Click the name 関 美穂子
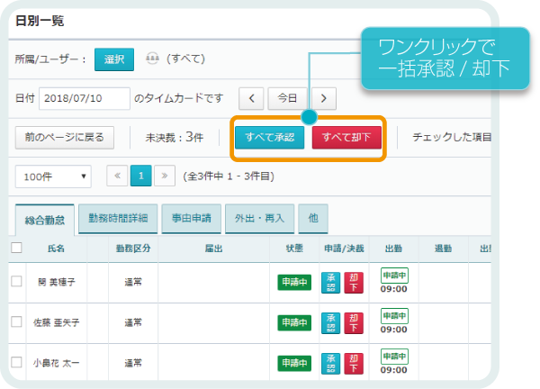The width and height of the screenshot is (540, 389). [x=57, y=282]
